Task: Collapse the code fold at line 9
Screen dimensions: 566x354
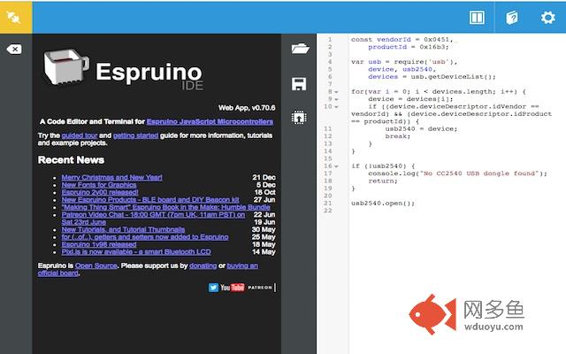Action: 336,99
